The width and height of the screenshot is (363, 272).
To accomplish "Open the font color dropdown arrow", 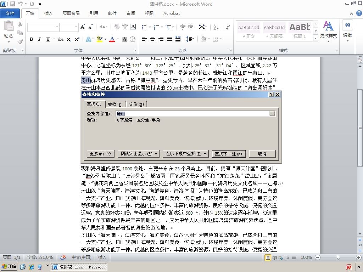I will coord(118,39).
